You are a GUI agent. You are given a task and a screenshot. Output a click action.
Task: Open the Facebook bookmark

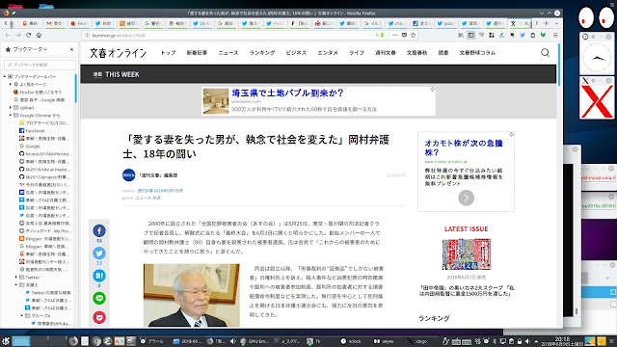[36, 131]
